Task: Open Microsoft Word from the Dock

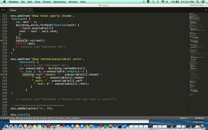Action: click(96, 126)
